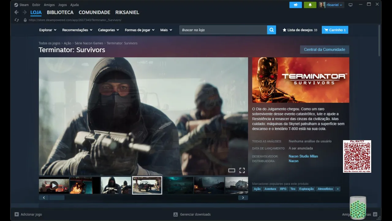The height and width of the screenshot is (221, 392).
Task: Click the padlock icon beside URL
Action: click(25, 20)
